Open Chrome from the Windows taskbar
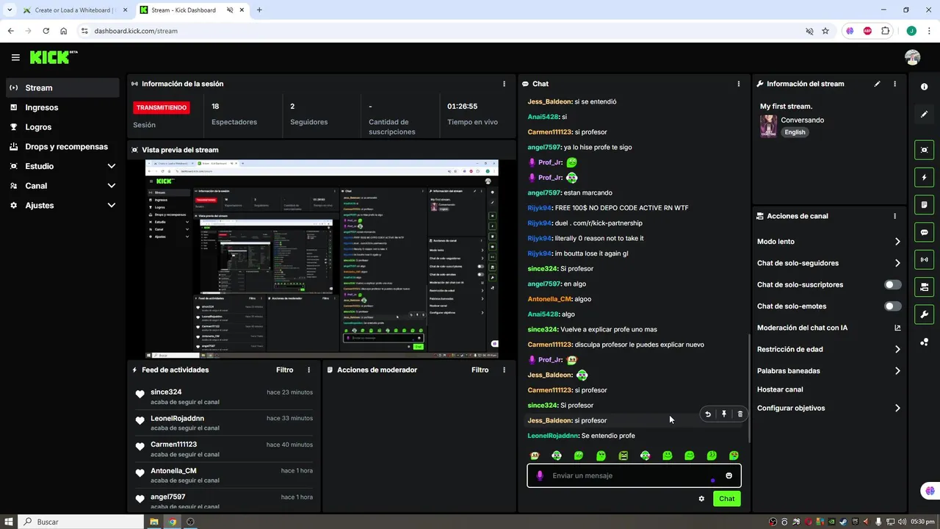 tap(173, 522)
